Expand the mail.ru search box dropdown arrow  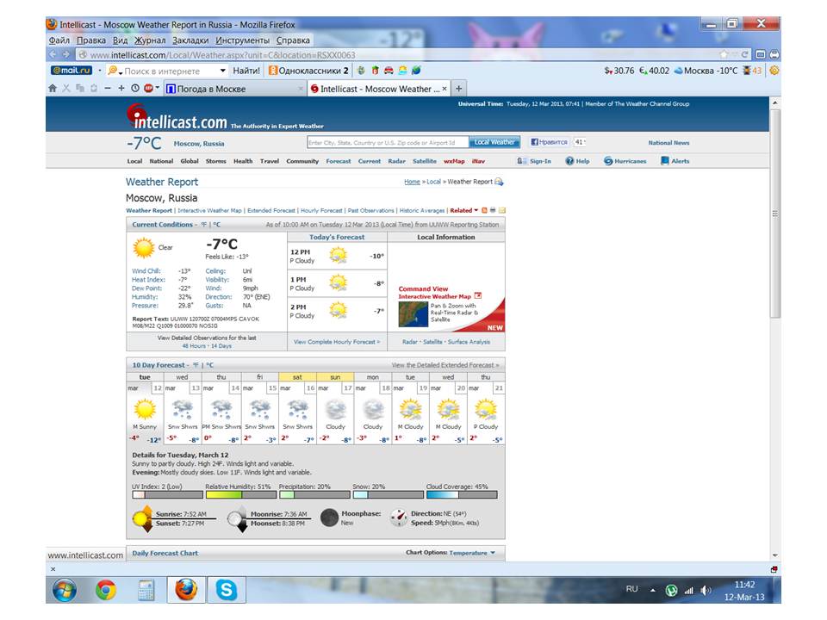pos(223,71)
